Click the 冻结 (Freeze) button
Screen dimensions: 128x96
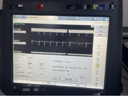tap(101, 27)
